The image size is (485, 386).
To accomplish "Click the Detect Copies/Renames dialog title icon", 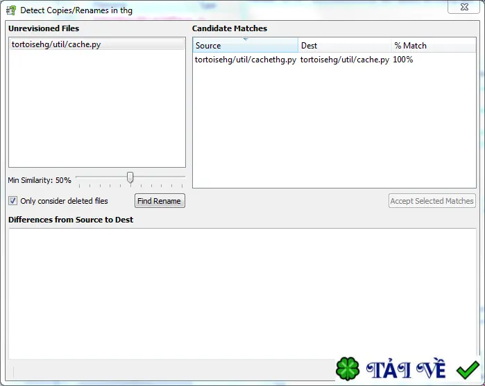I will 11,10.
